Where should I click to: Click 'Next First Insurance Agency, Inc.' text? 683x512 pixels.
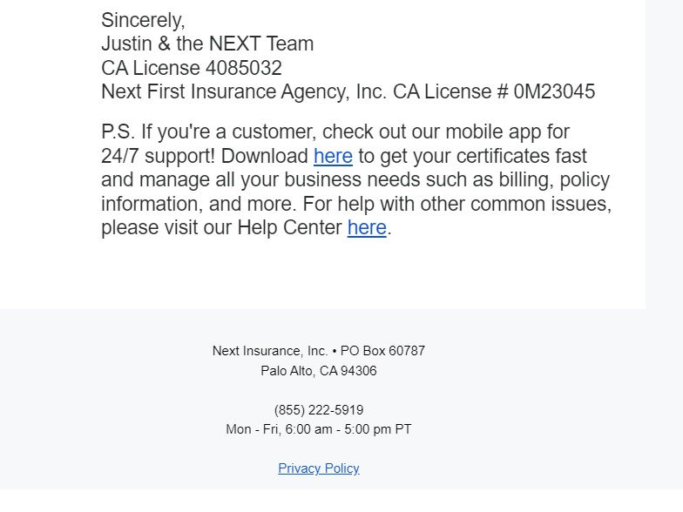tap(244, 92)
